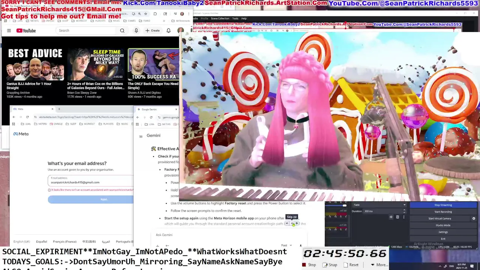Screen dimensions: 480x270
Task: Open the Gemini Fast model selector
Action: click(x=286, y=245)
